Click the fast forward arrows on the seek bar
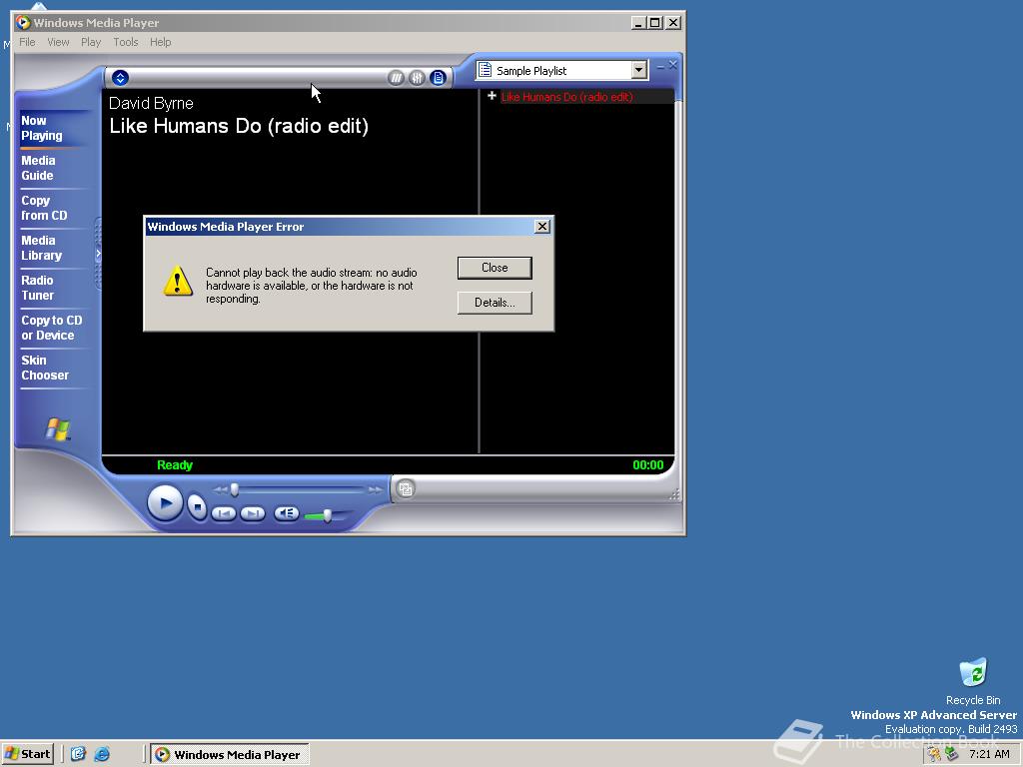1023x767 pixels. 375,489
